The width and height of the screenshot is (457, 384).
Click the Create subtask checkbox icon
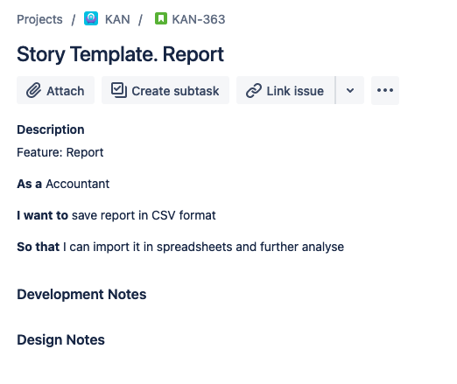click(x=119, y=90)
